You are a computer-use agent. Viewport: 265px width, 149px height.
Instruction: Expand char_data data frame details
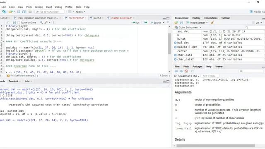point(175,55)
